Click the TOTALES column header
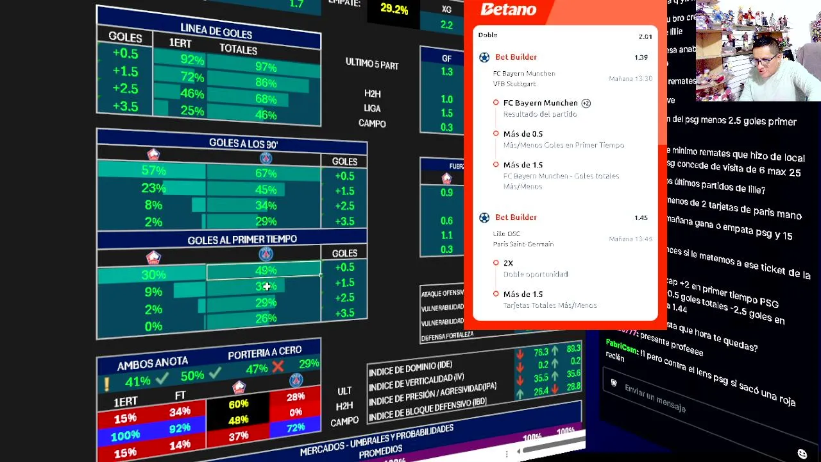The width and height of the screenshot is (821, 462). [238, 49]
